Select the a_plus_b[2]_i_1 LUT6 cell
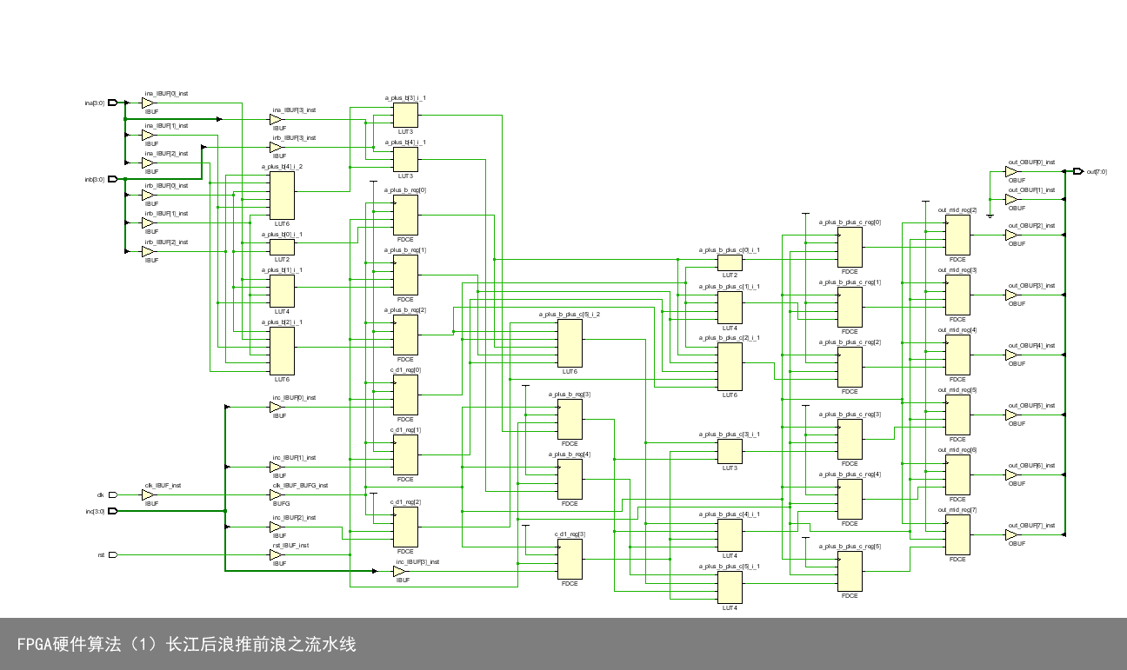 (282, 350)
